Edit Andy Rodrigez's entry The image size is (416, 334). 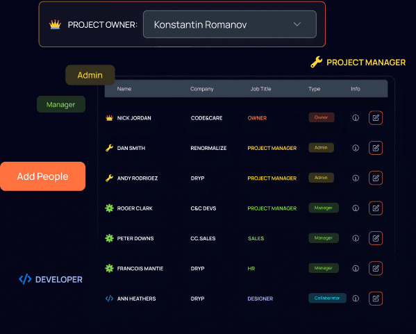click(376, 178)
